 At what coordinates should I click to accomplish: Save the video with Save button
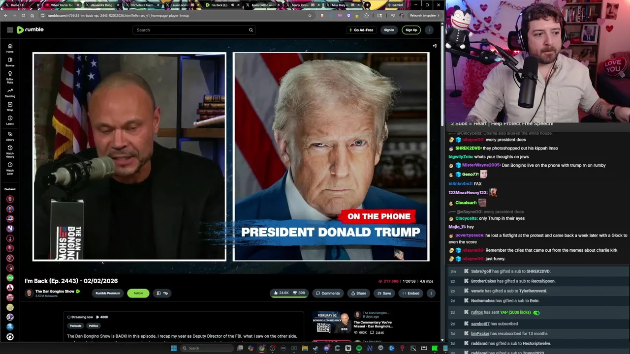pyautogui.click(x=384, y=293)
